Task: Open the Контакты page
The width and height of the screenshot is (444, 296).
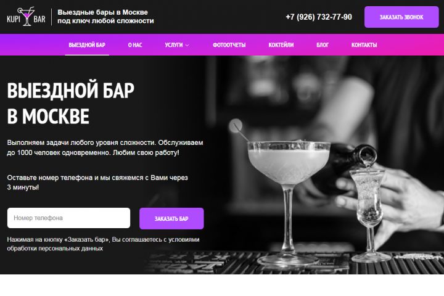Action: click(364, 45)
